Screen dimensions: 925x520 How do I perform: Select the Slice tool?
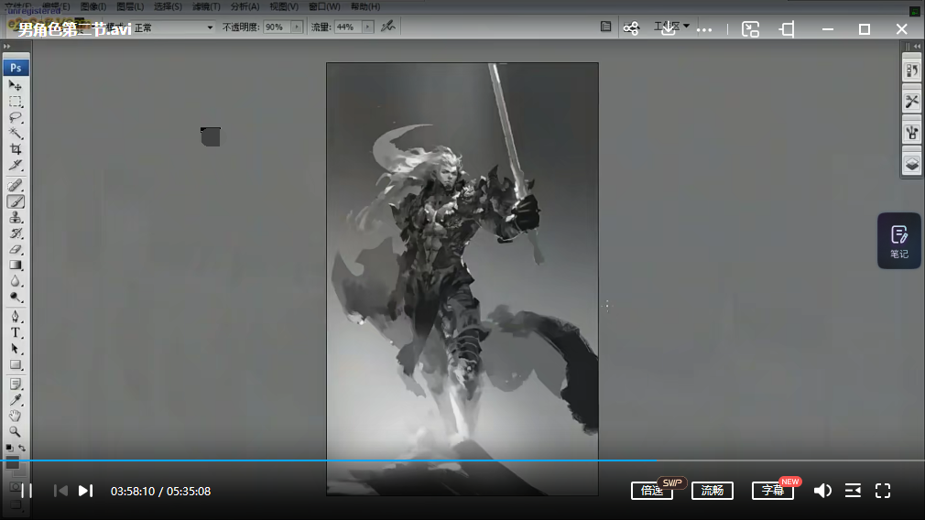coord(16,165)
